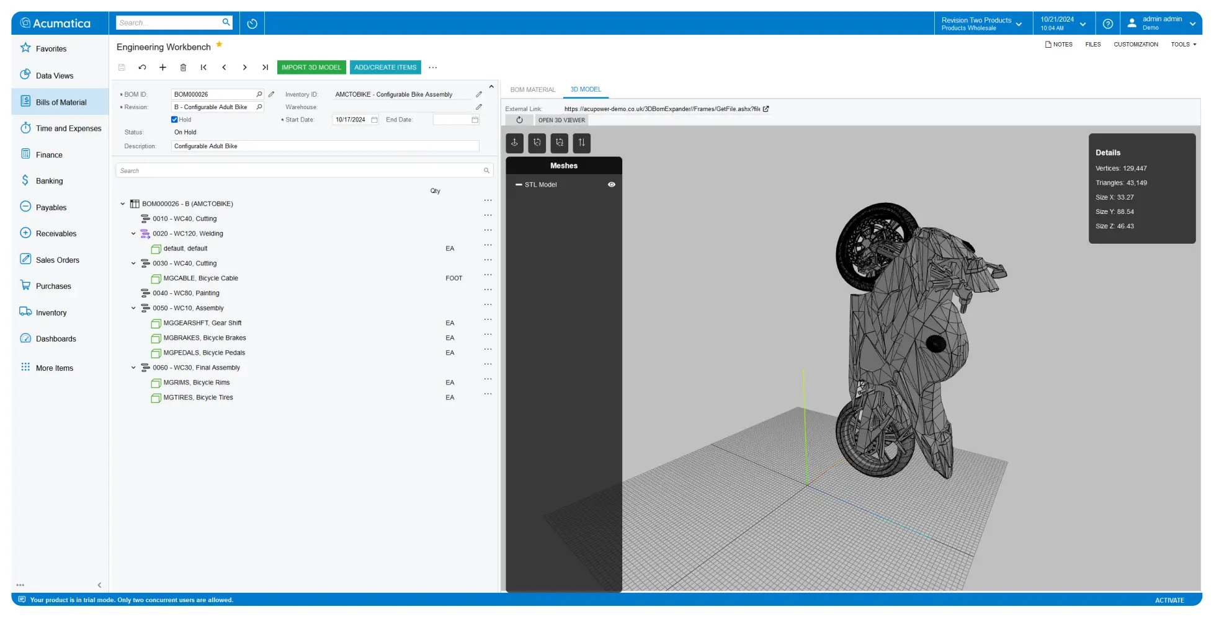Select the Delete record icon
1214x617 pixels.
[183, 67]
